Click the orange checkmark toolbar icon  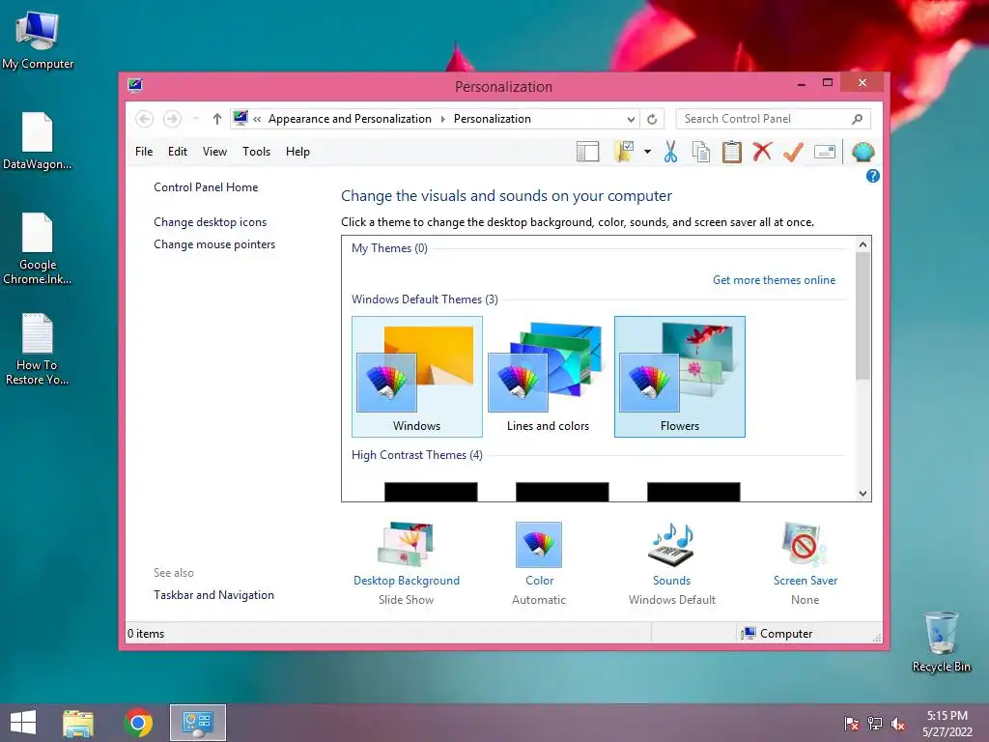point(793,152)
